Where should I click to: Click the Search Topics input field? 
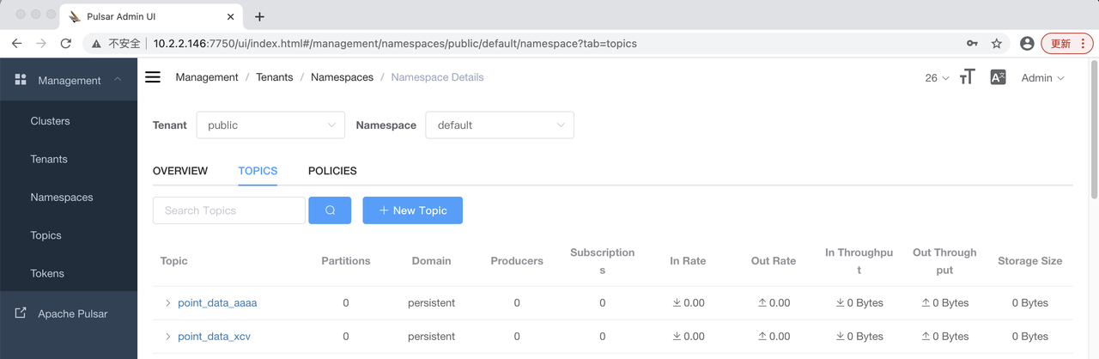[x=228, y=210]
